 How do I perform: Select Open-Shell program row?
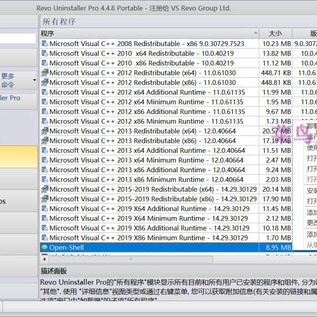pos(166,247)
